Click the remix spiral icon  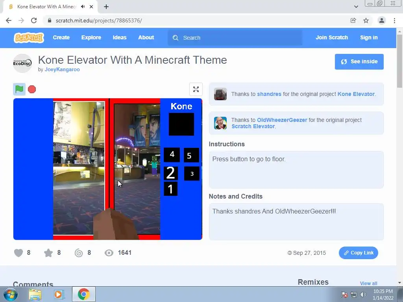click(79, 253)
